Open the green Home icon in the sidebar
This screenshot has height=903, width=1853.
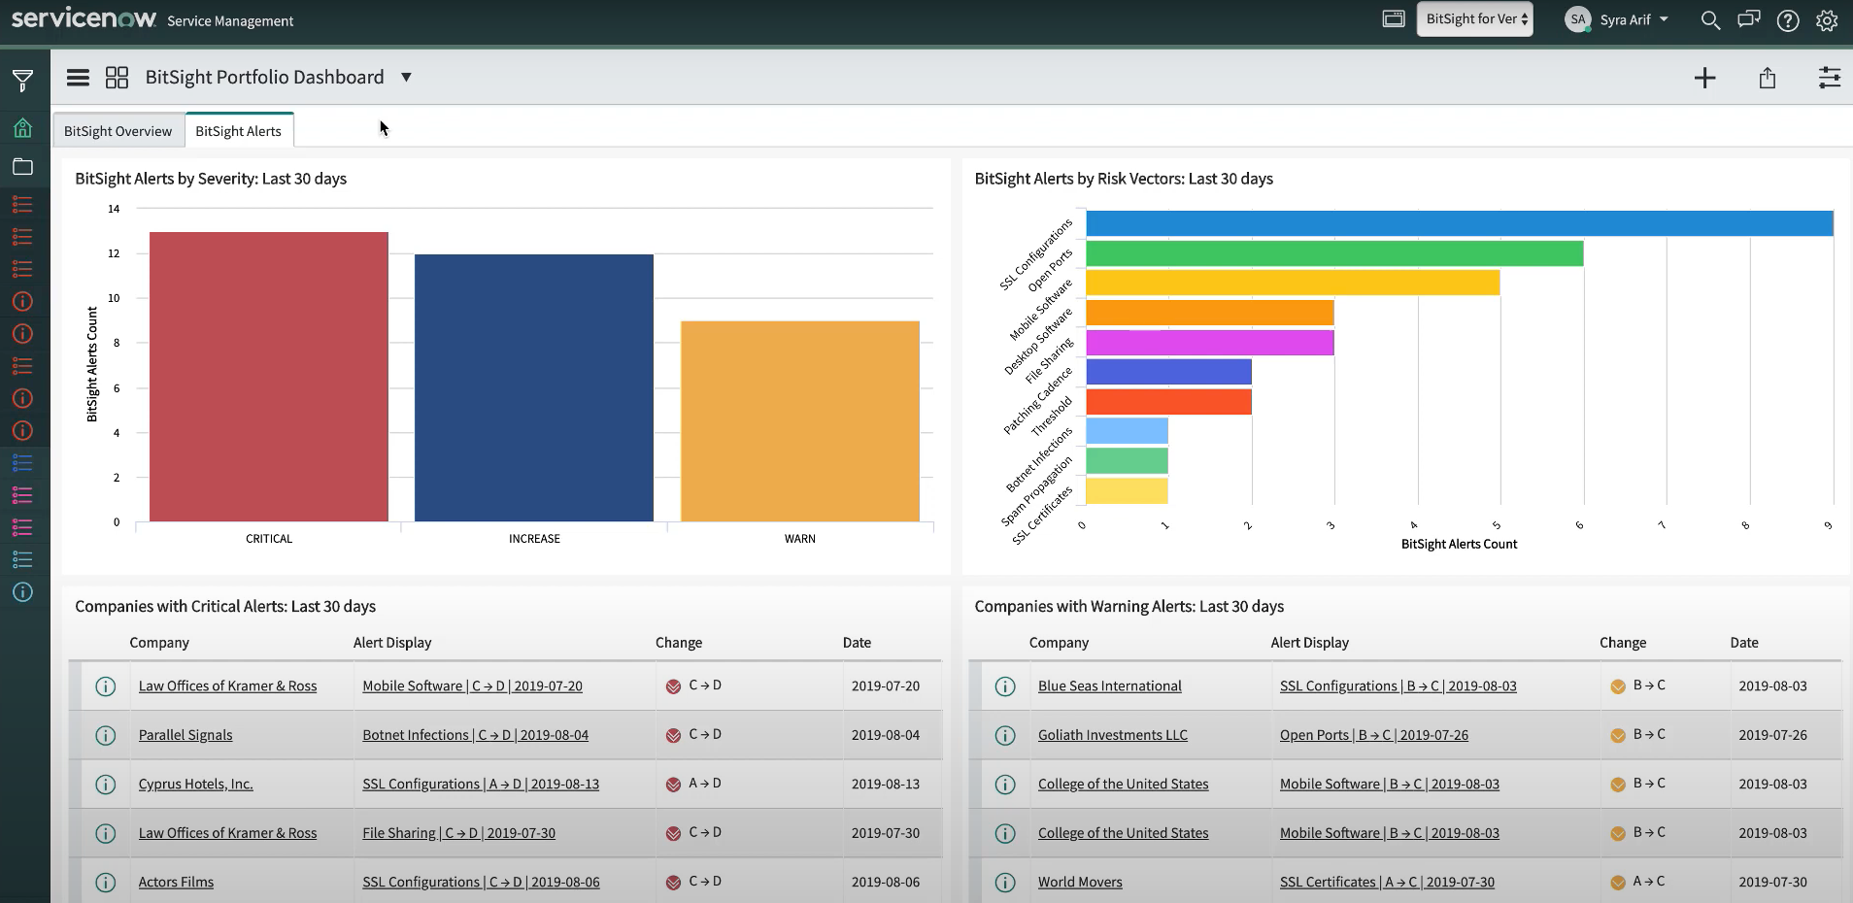[x=23, y=127]
